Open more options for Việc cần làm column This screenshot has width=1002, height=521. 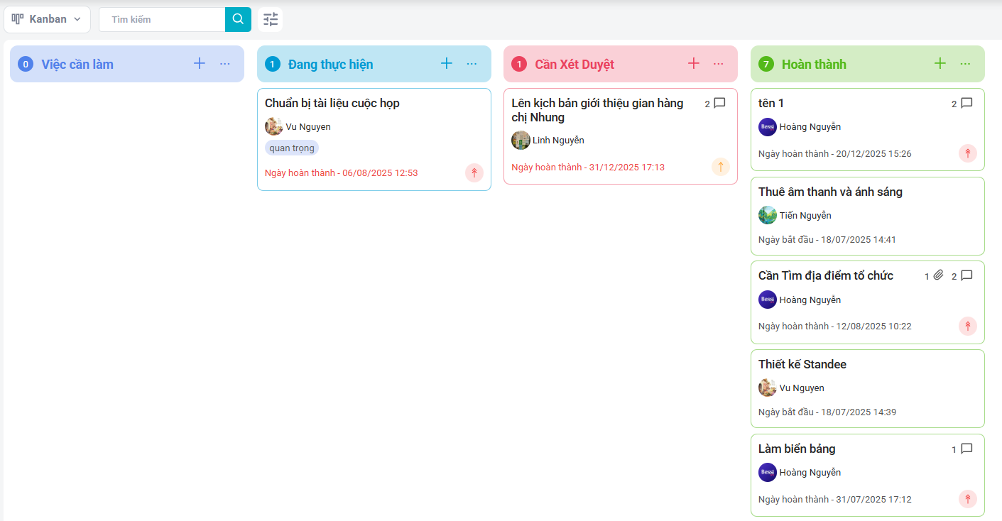[225, 64]
